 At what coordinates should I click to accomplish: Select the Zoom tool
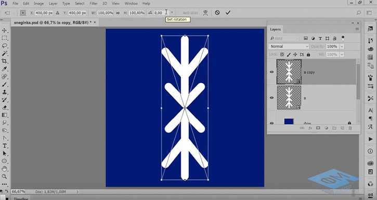(4, 177)
